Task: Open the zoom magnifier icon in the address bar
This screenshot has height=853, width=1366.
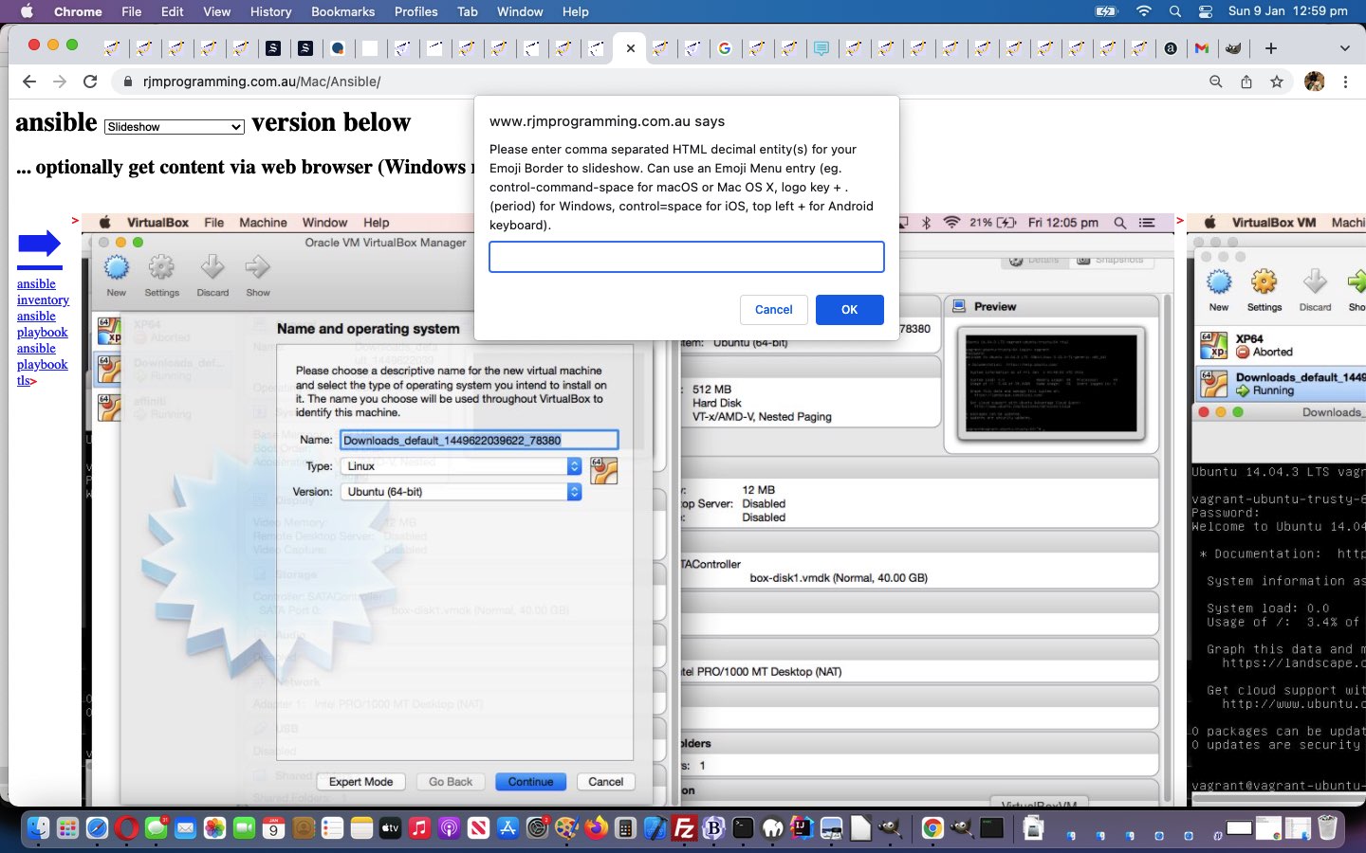Action: (1215, 82)
